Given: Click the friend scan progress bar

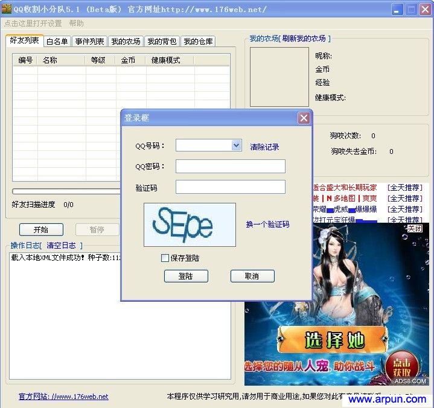Looking at the screenshot, I should (x=66, y=191).
